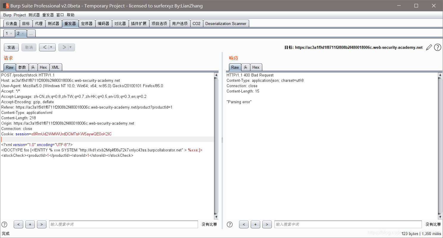Click the stockCheck XML body line
Screen dimensions: 443x238
pyautogui.click(x=67, y=156)
